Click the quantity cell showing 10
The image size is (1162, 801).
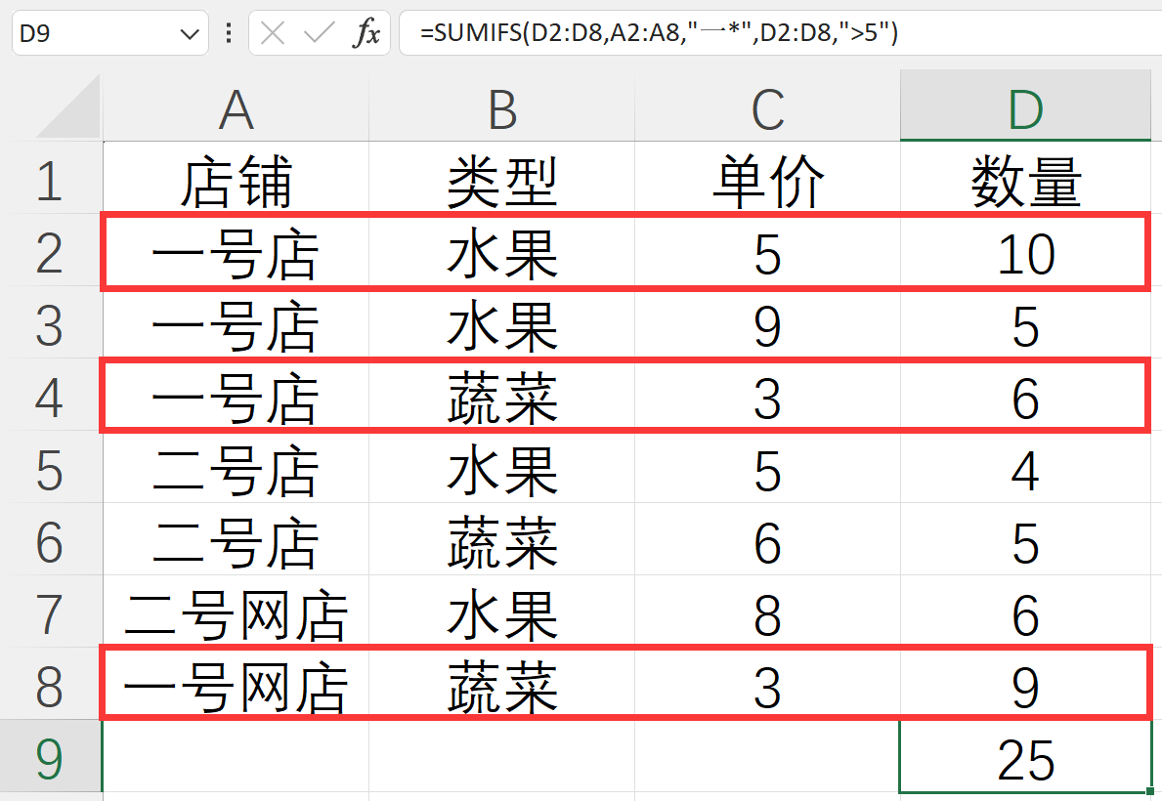point(1025,254)
